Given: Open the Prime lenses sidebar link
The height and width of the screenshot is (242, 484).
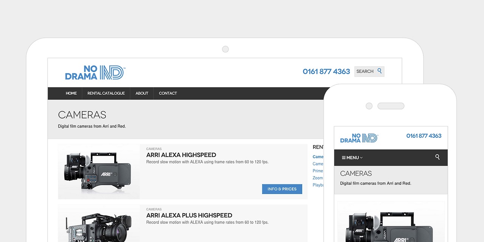Looking at the screenshot, I should point(318,171).
